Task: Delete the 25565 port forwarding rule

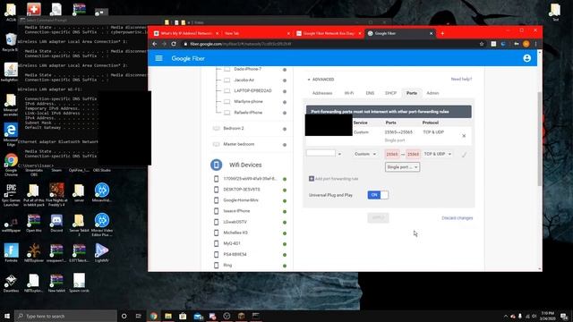Action: [x=464, y=136]
